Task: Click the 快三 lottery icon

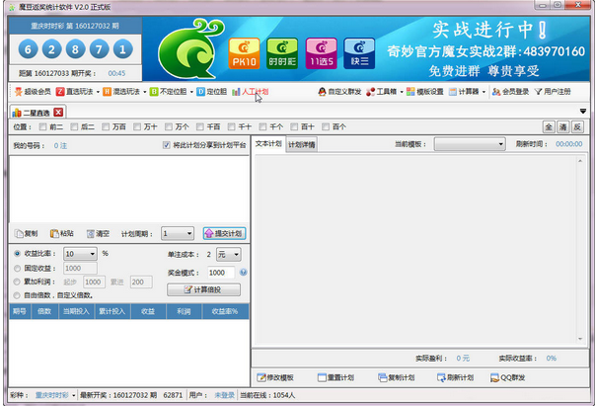Action: click(358, 49)
